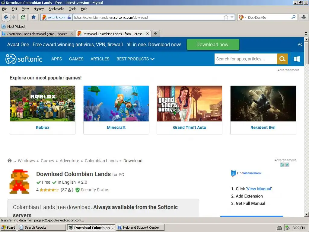This screenshot has width=309, height=232.
Task: Click the keyboard icon in system tray
Action: click(279, 228)
